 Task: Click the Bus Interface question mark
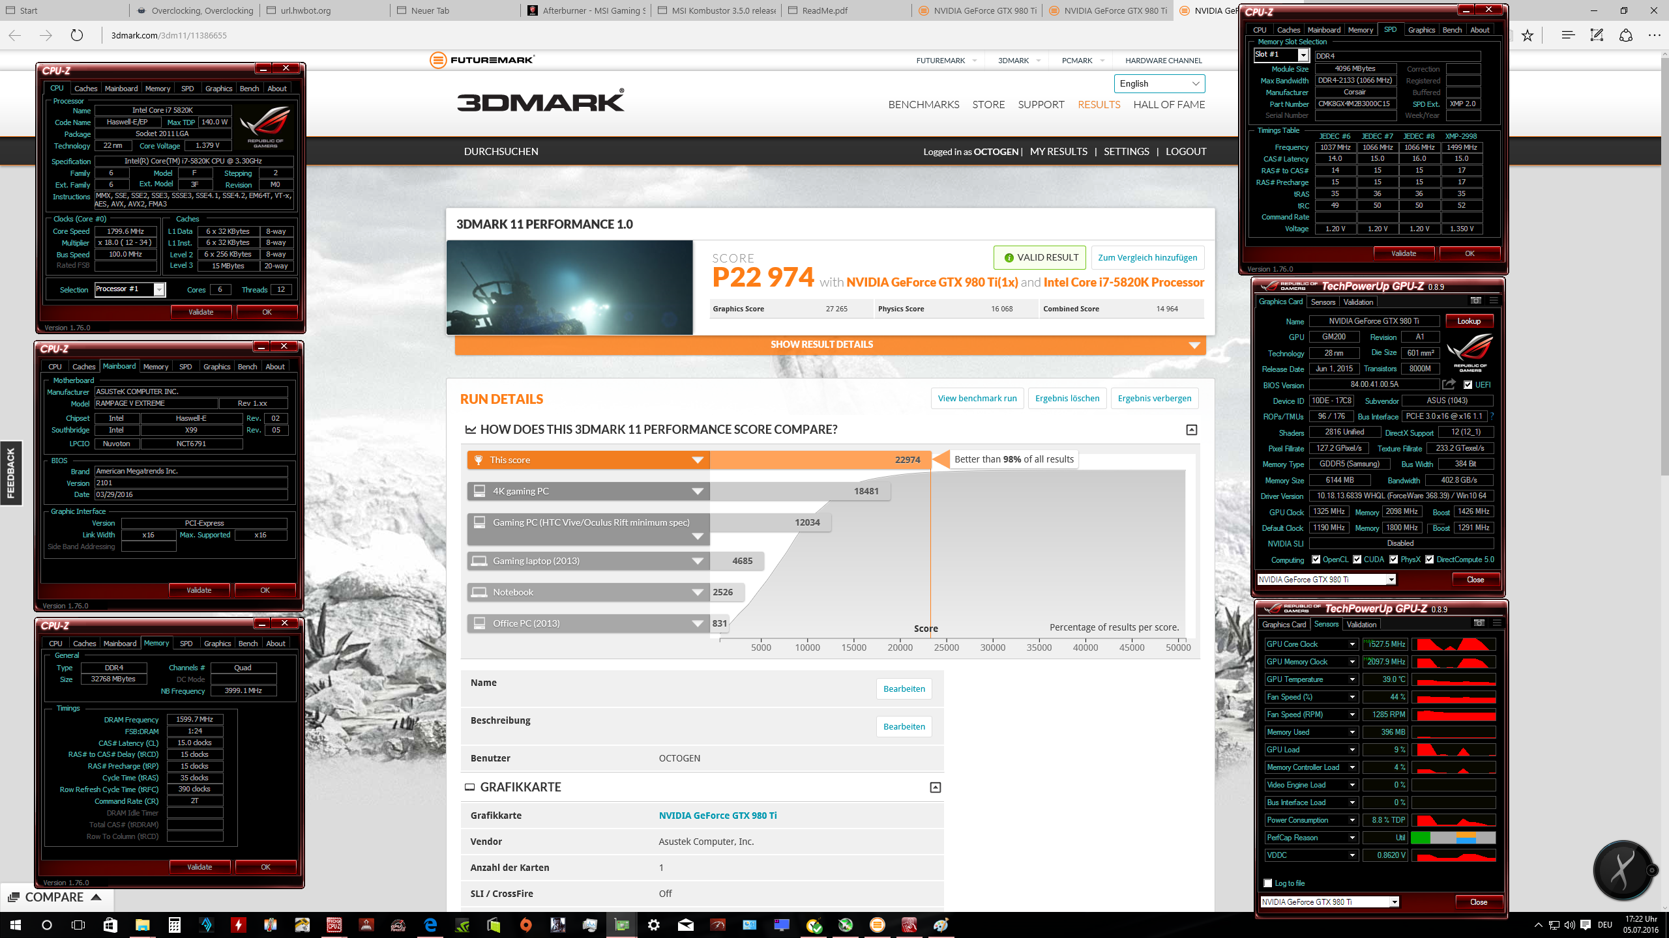[x=1492, y=416]
